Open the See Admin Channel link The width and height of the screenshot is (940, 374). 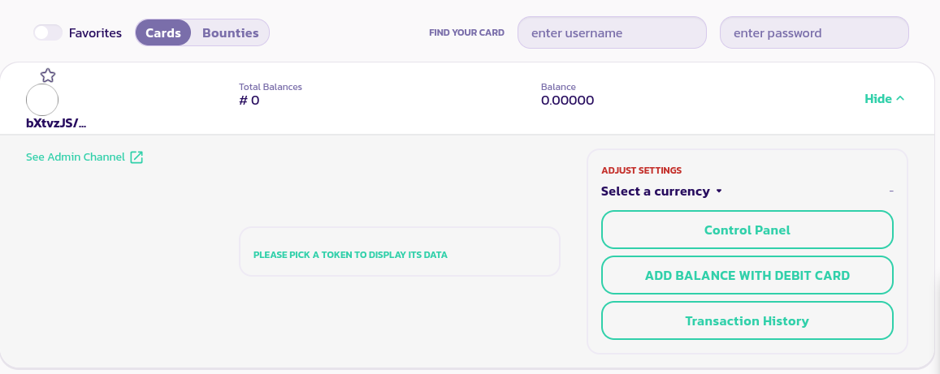tap(76, 157)
